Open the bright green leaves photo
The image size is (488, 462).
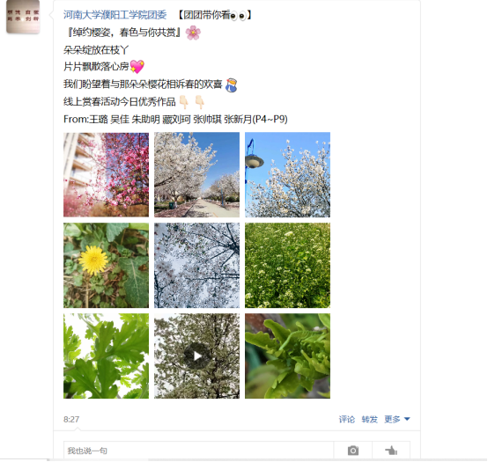tap(106, 356)
